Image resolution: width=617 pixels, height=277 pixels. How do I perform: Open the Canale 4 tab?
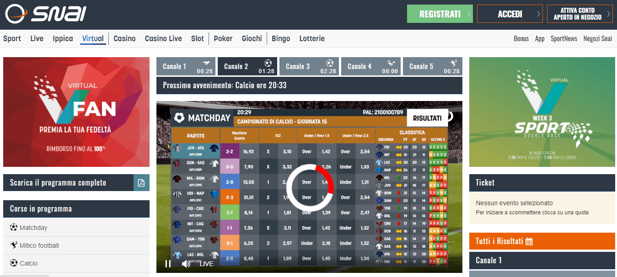tap(371, 66)
